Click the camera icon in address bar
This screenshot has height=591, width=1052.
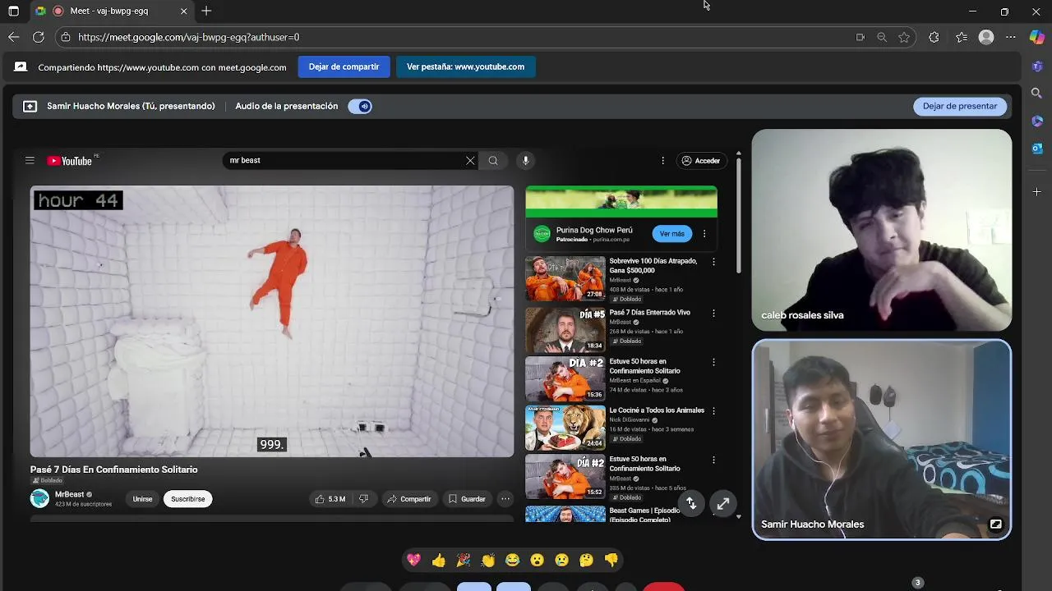point(860,37)
